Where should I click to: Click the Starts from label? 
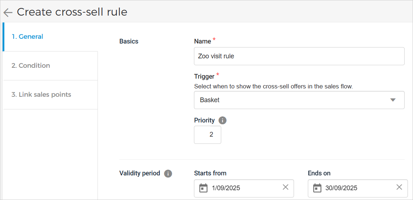click(210, 173)
